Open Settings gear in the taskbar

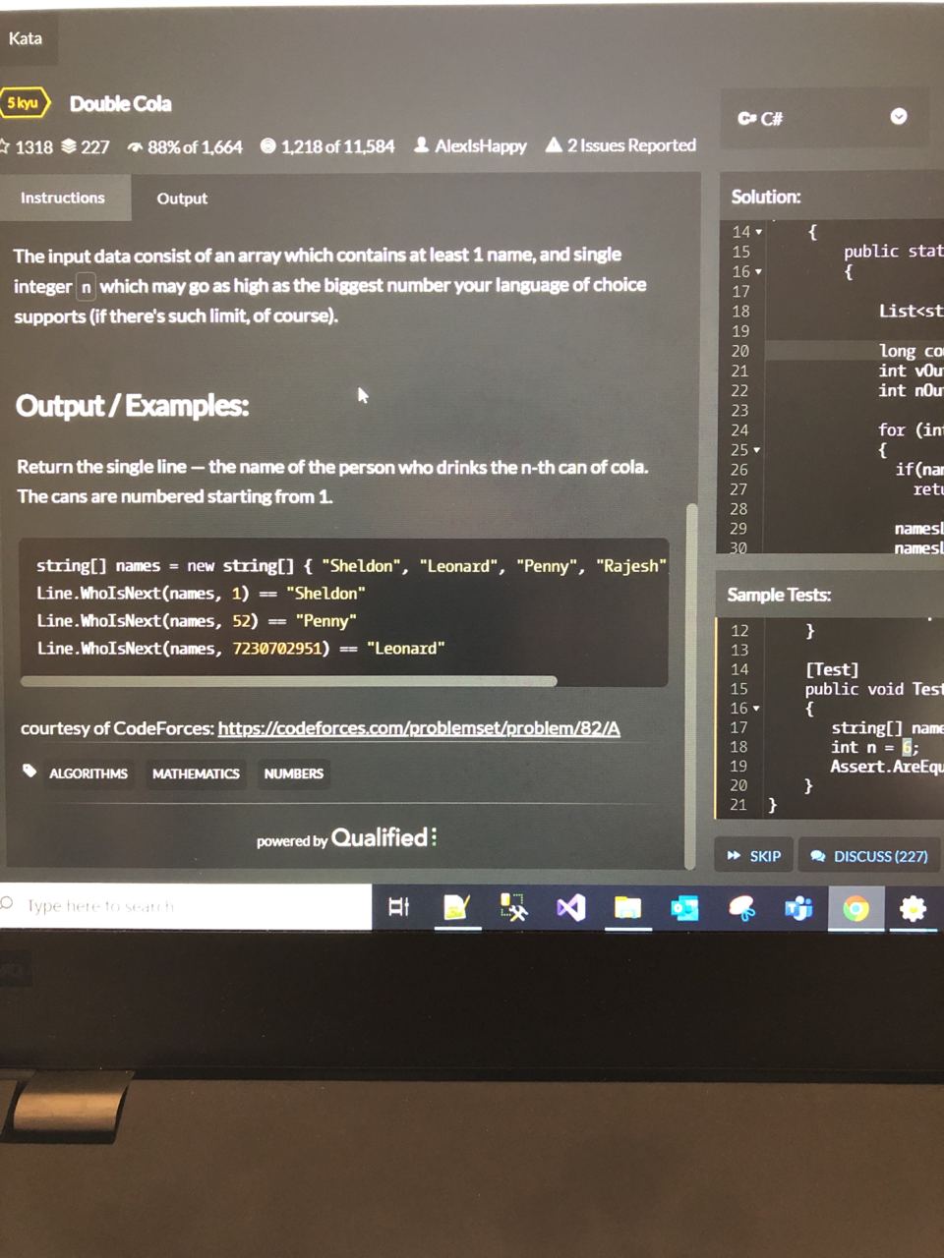[913, 909]
